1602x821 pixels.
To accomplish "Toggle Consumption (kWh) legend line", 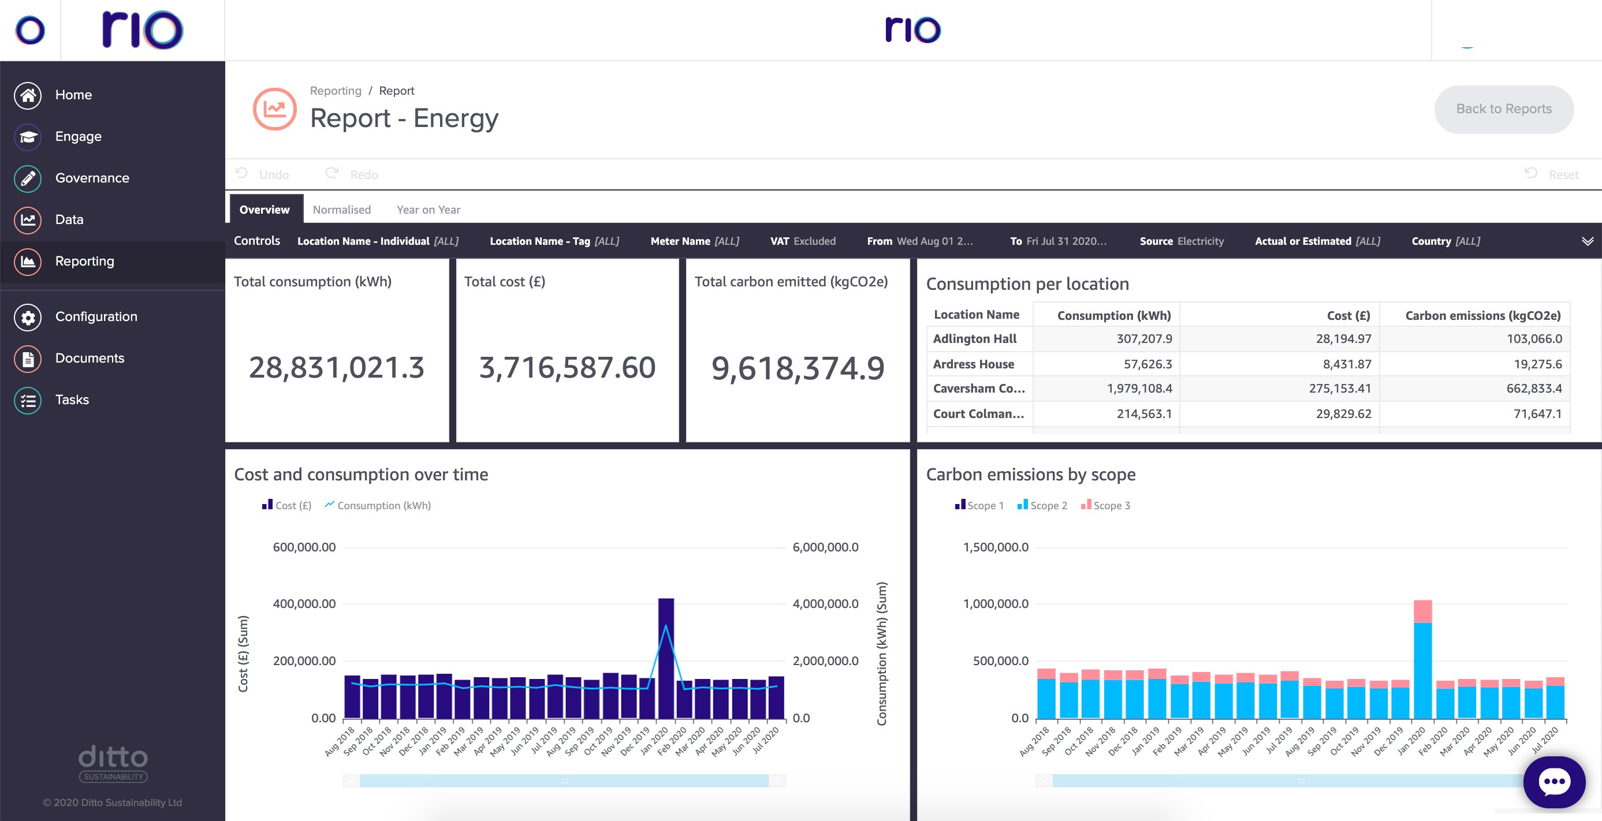I will tap(378, 505).
